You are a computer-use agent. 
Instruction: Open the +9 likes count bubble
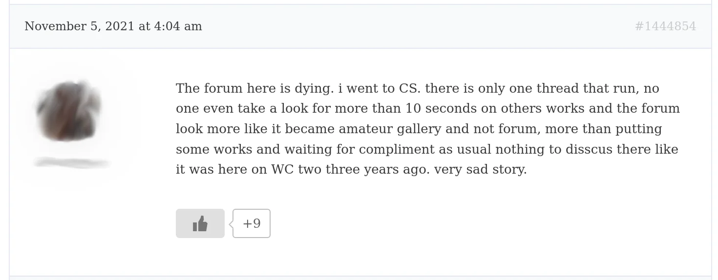pyautogui.click(x=252, y=223)
